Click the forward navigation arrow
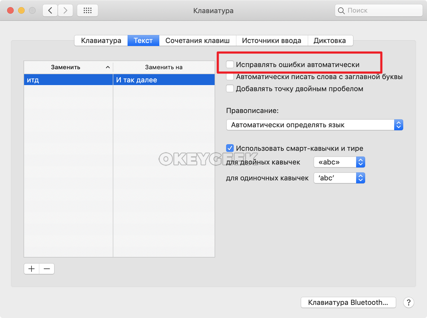 pos(65,11)
